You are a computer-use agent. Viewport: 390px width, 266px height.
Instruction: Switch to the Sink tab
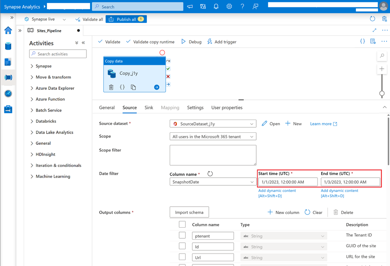[149, 108]
